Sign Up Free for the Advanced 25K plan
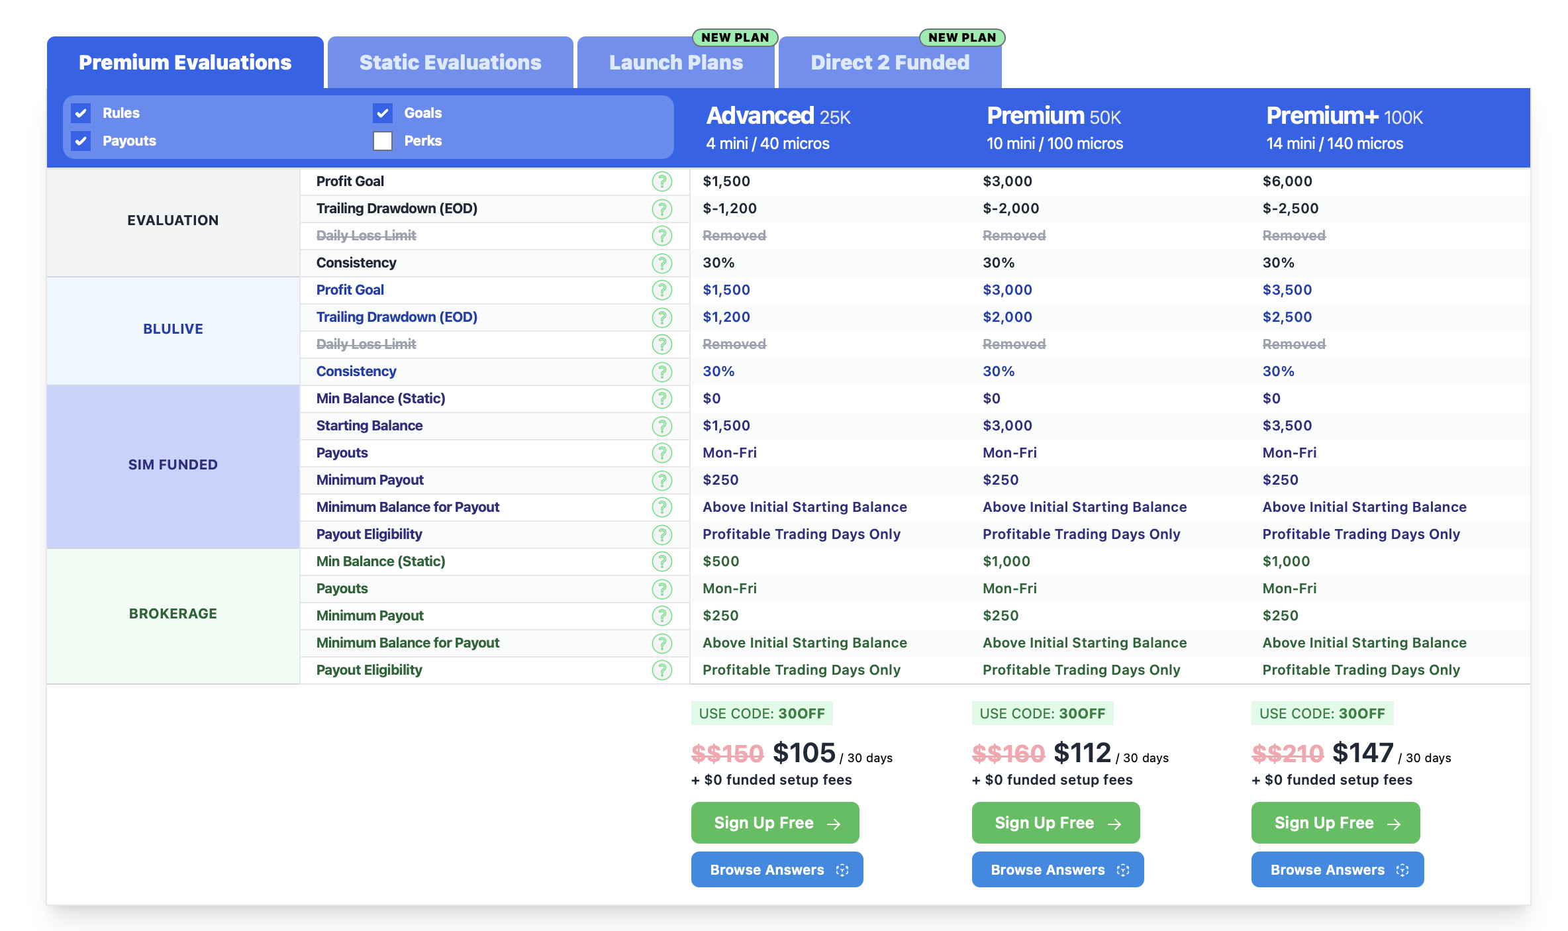Screen dimensions: 1568x931 click(x=775, y=822)
